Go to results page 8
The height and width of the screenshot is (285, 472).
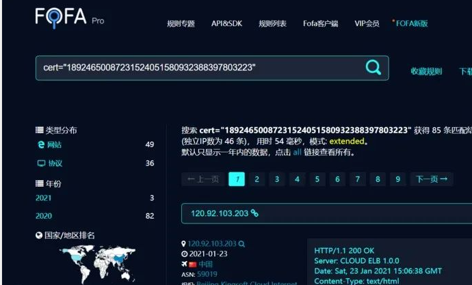tap(378, 179)
